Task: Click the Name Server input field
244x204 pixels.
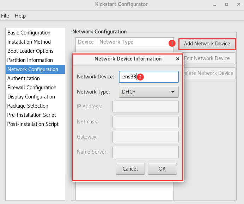Action: click(x=146, y=152)
